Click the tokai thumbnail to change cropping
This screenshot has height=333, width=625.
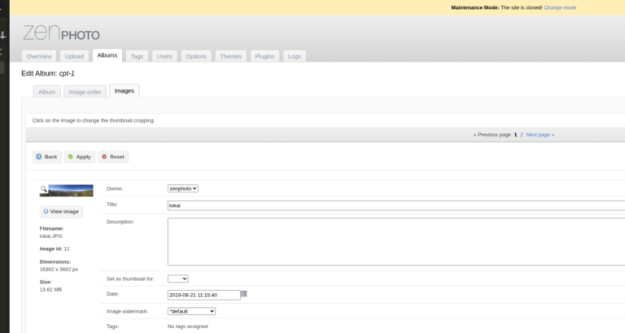67,191
